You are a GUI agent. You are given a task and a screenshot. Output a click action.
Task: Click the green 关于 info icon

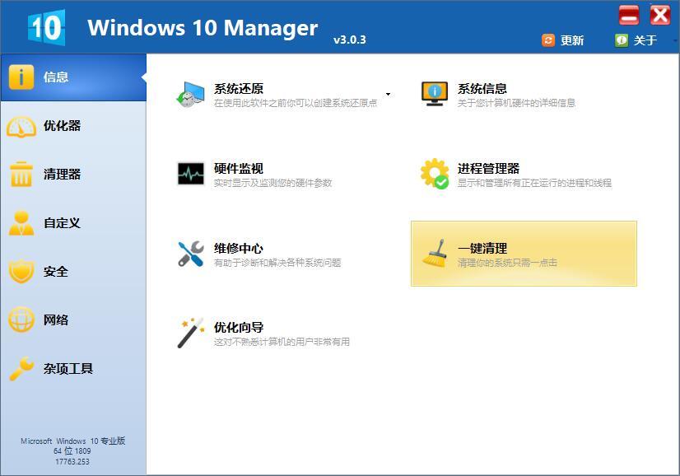point(622,40)
